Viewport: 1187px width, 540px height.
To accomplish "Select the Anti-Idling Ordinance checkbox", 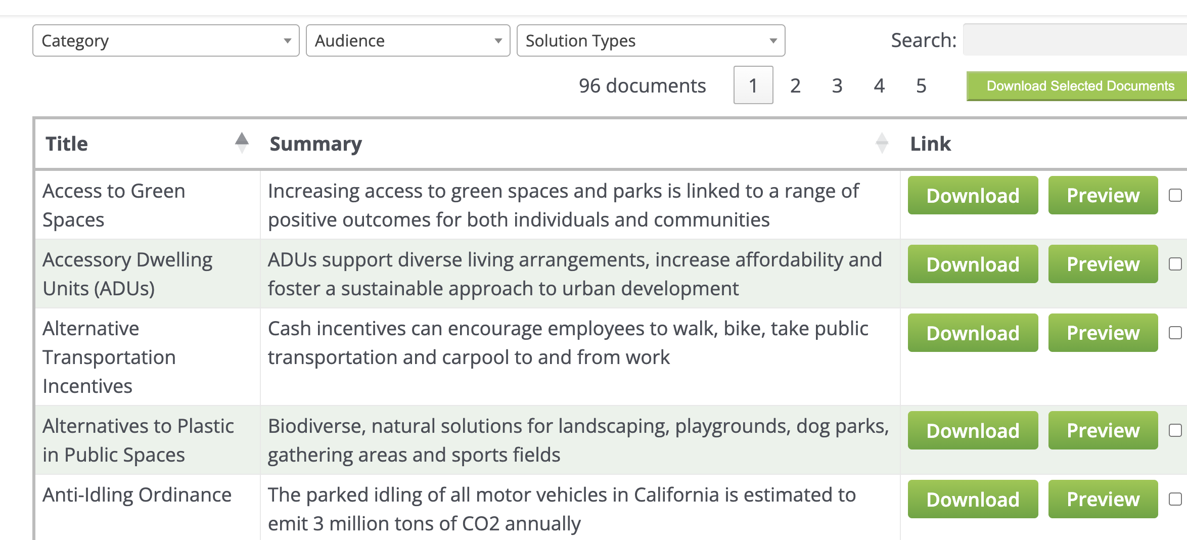I will 1175,499.
